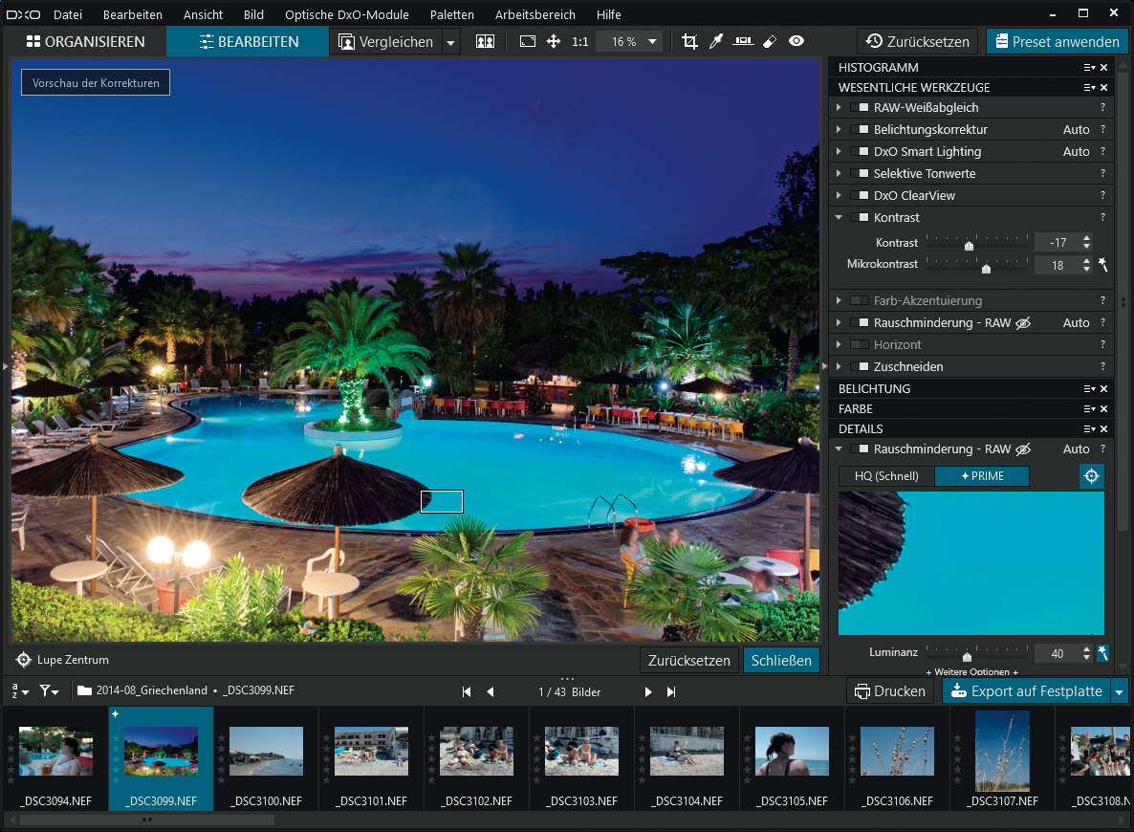Viewport: 1134px width, 832px height.
Task: Open the zoom percentage dropdown
Action: pyautogui.click(x=653, y=41)
